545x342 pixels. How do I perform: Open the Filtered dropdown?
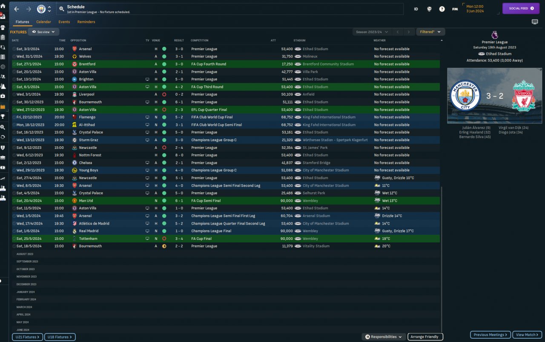[431, 32]
